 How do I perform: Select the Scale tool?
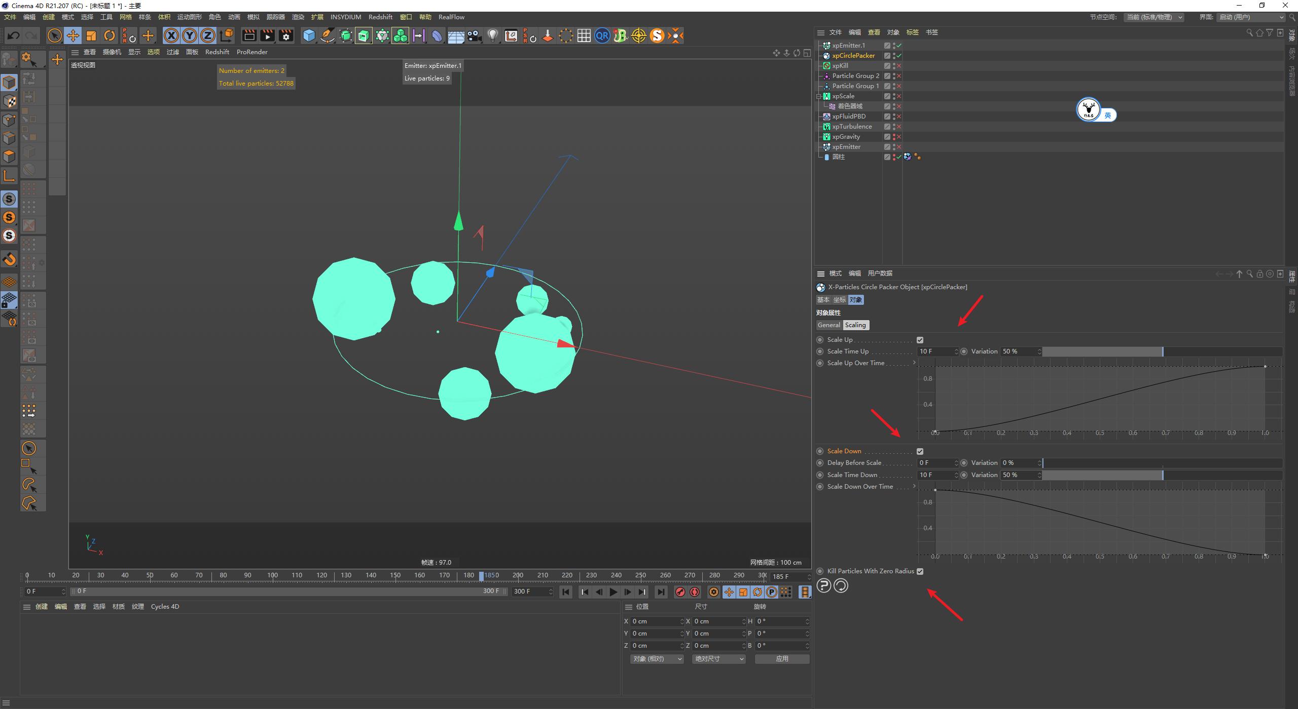point(91,35)
